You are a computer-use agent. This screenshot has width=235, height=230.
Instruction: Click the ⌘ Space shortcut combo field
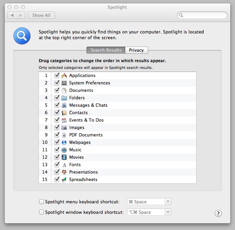coord(146,202)
